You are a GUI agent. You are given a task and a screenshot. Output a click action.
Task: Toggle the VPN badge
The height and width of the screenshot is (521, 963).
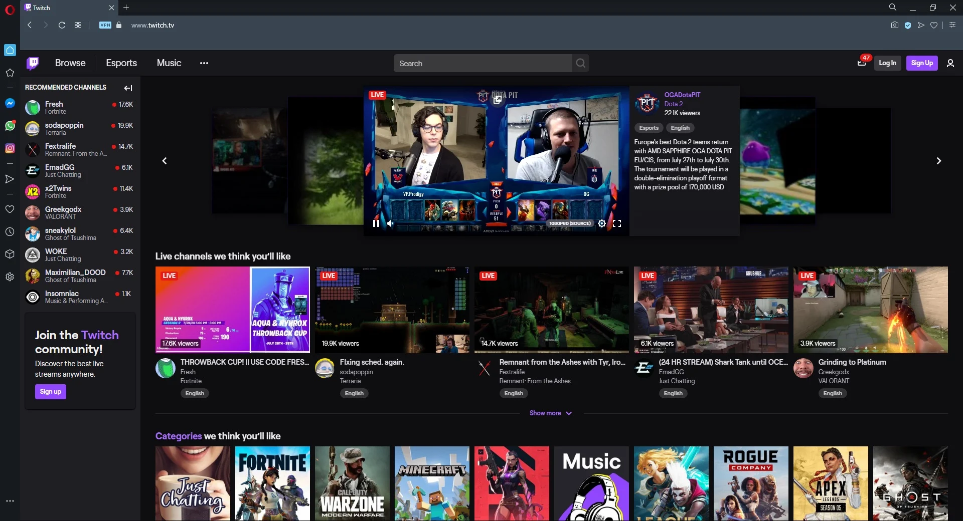tap(105, 25)
